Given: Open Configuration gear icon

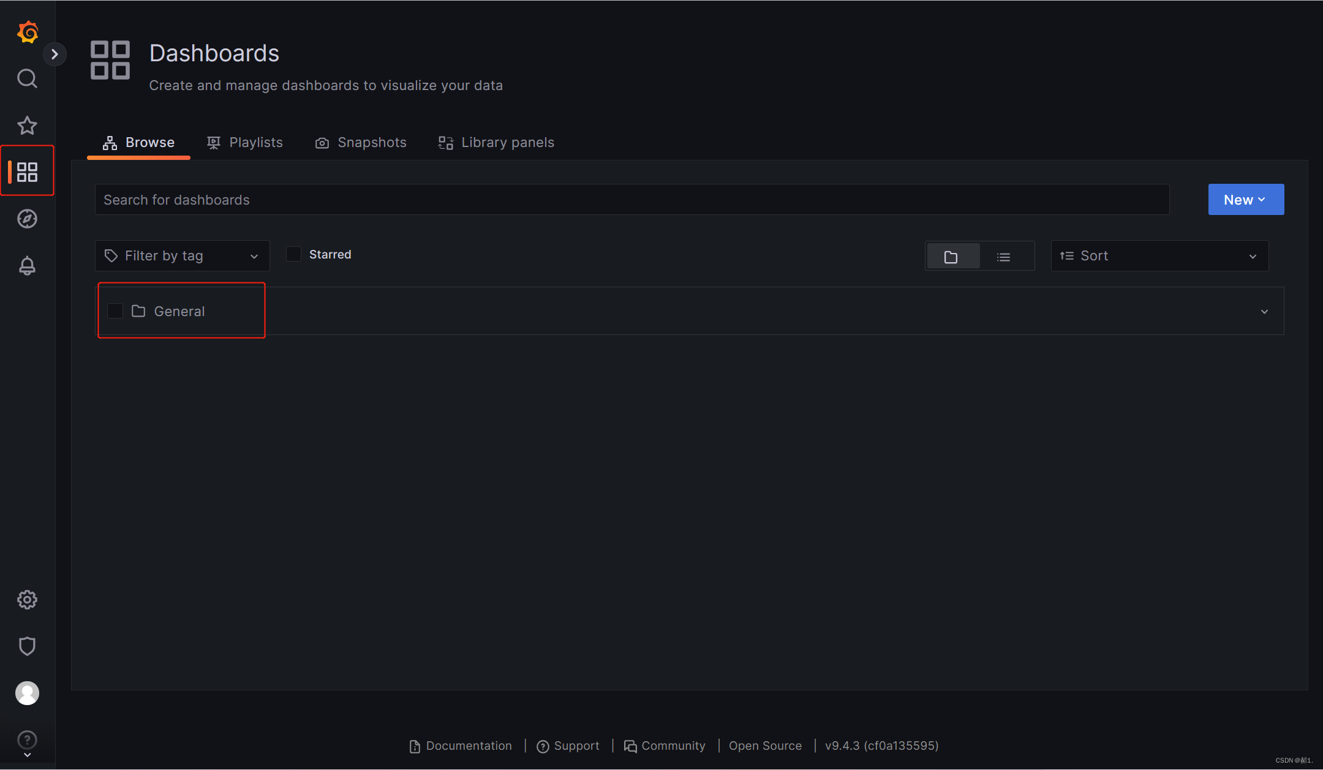Looking at the screenshot, I should click(x=27, y=600).
